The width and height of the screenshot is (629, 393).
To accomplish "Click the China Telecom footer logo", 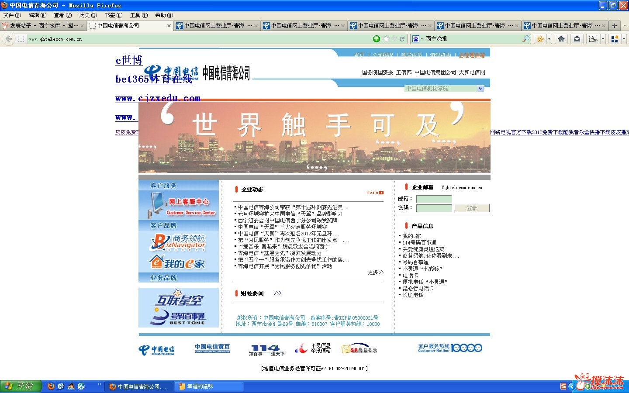I will point(156,350).
